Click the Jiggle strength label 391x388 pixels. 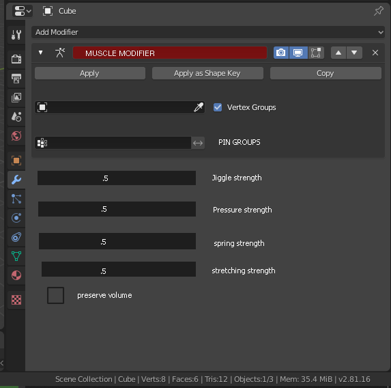pyautogui.click(x=237, y=178)
